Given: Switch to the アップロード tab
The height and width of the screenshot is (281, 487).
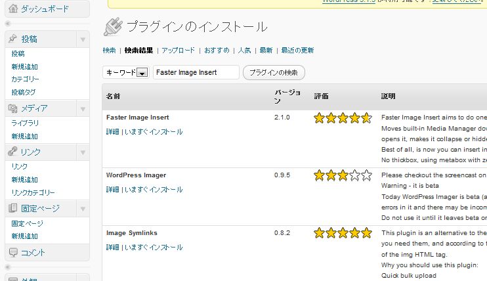Looking at the screenshot, I should coord(179,51).
